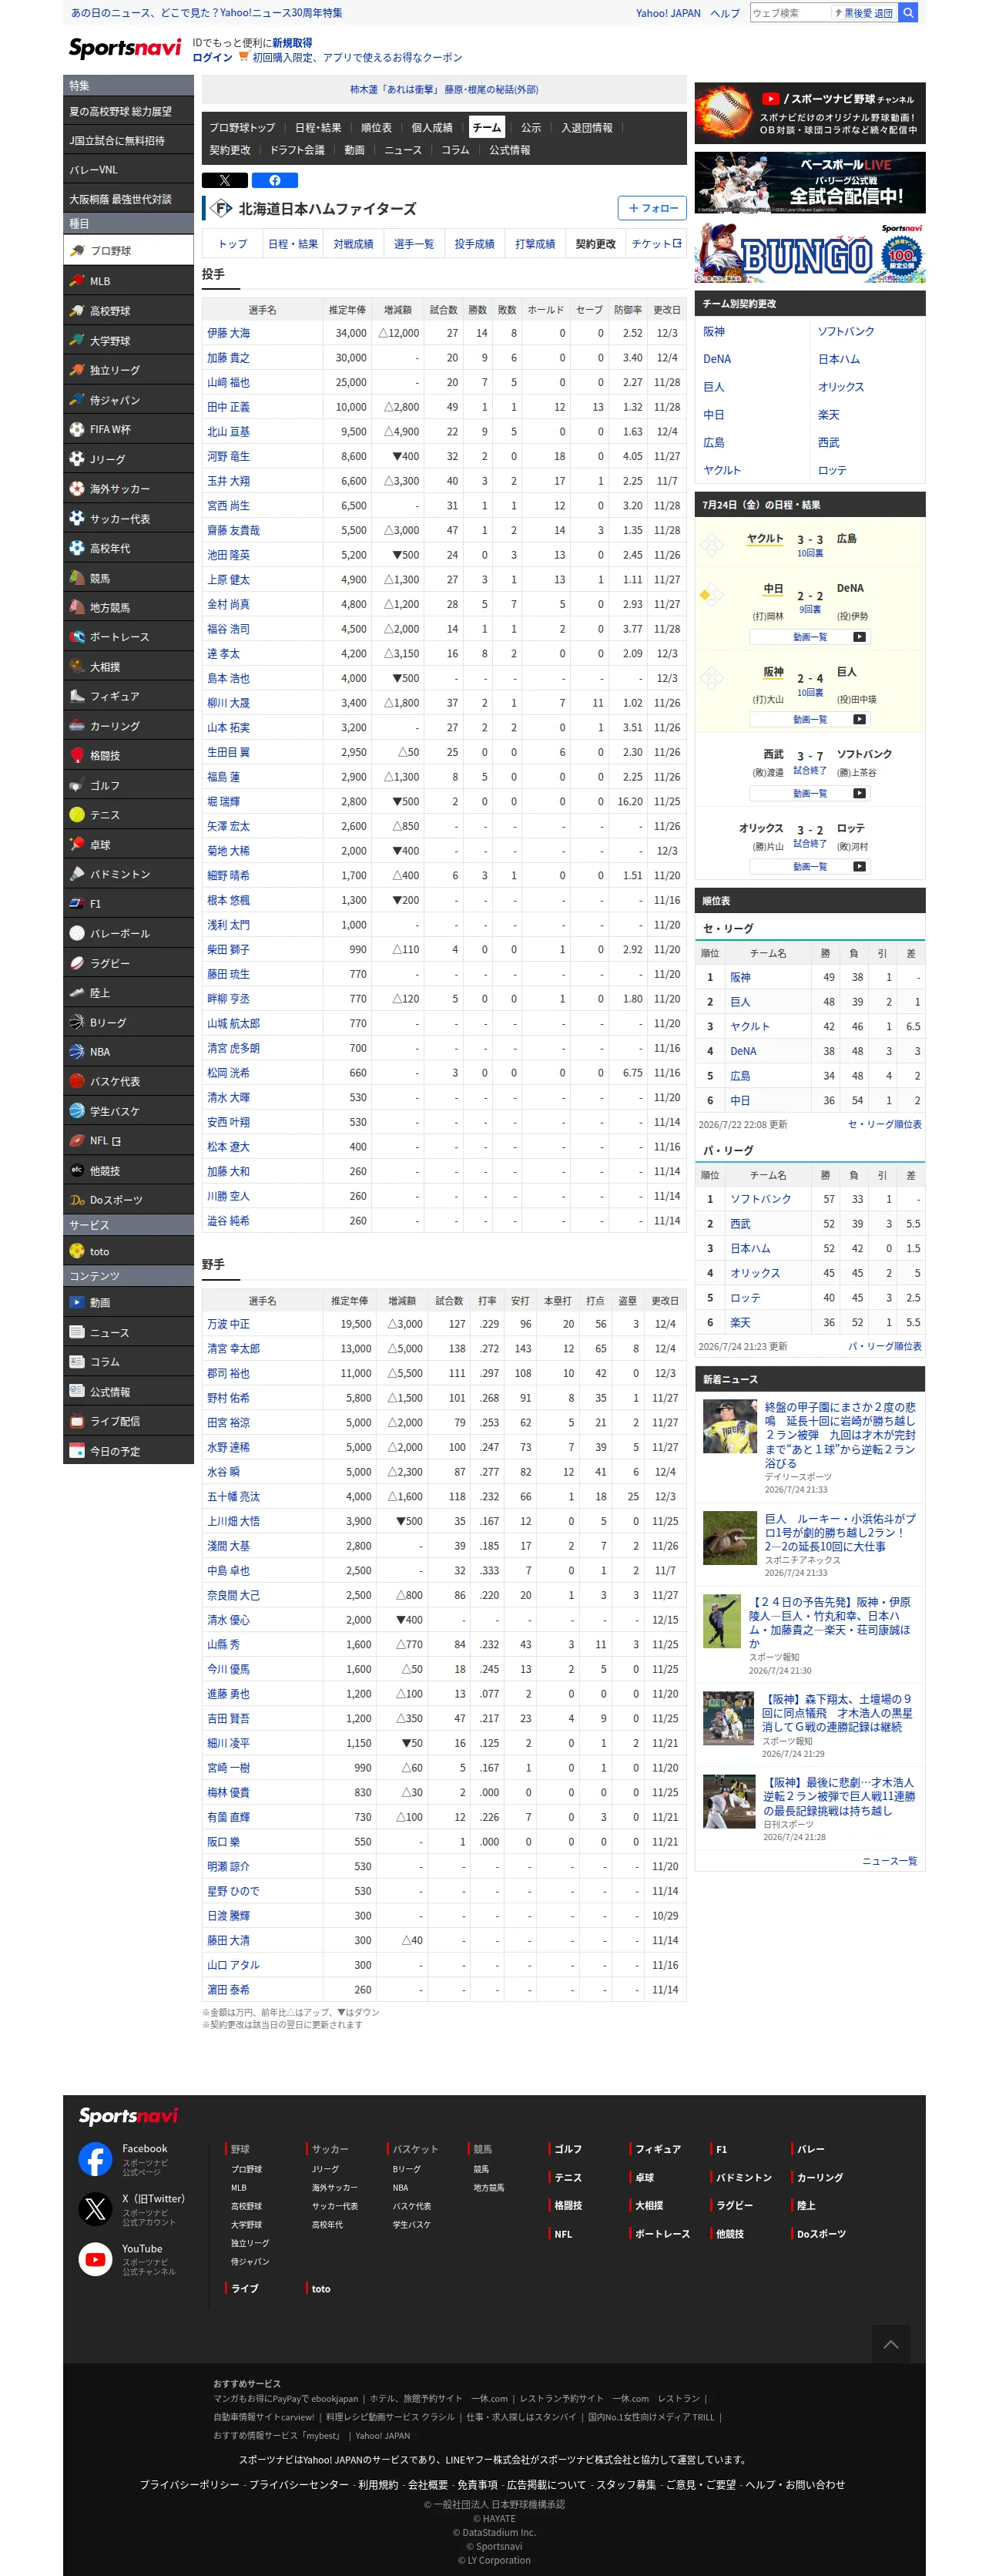Follow the team with the フォロー button

tap(652, 208)
